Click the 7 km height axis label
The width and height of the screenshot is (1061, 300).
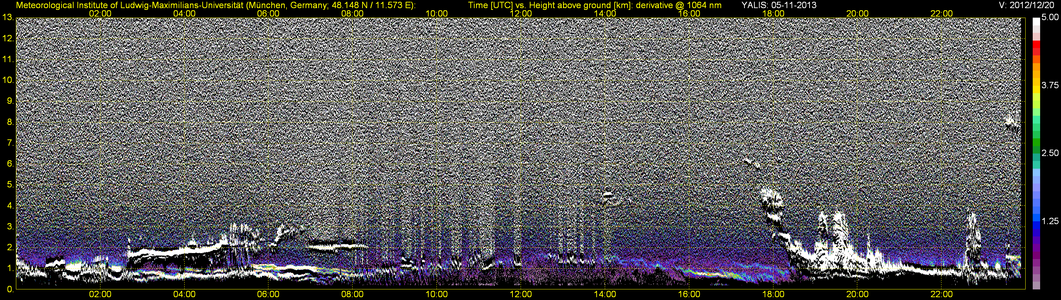[x=10, y=143]
